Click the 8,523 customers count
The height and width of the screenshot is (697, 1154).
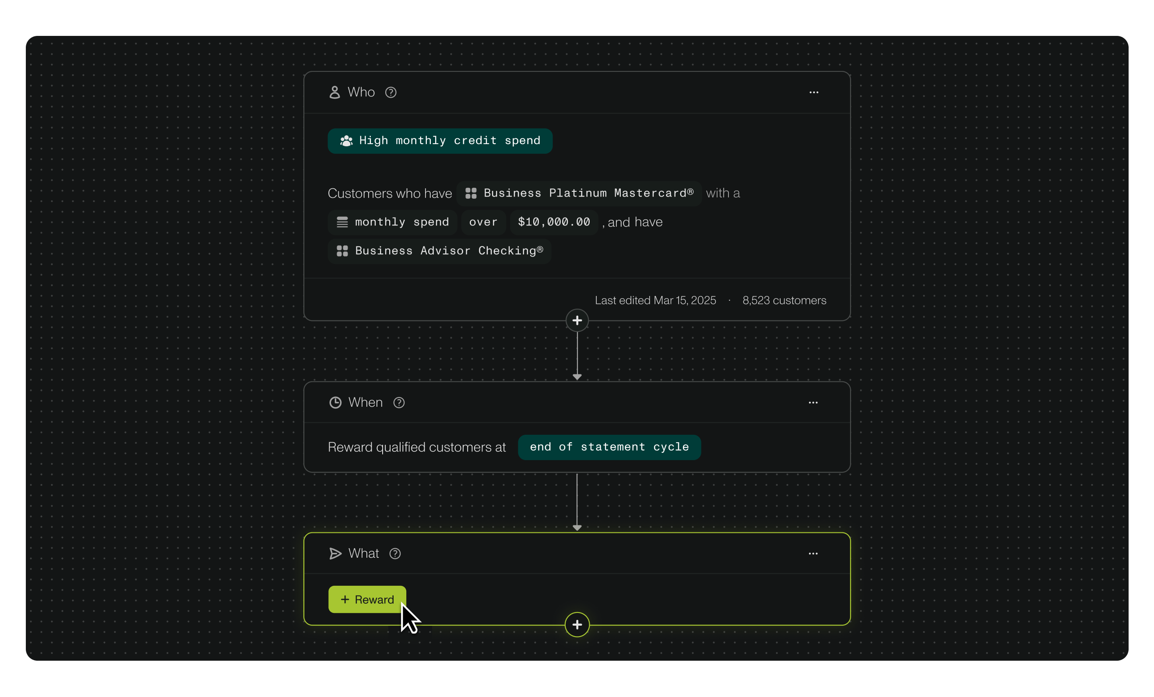click(784, 300)
